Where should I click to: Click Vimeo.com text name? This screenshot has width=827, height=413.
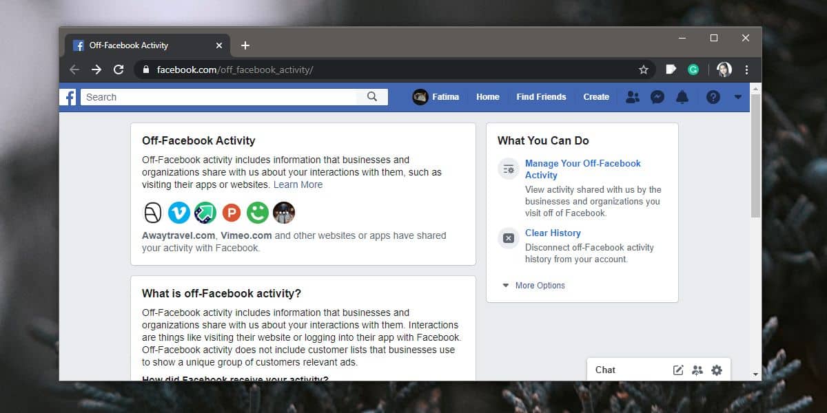point(247,235)
